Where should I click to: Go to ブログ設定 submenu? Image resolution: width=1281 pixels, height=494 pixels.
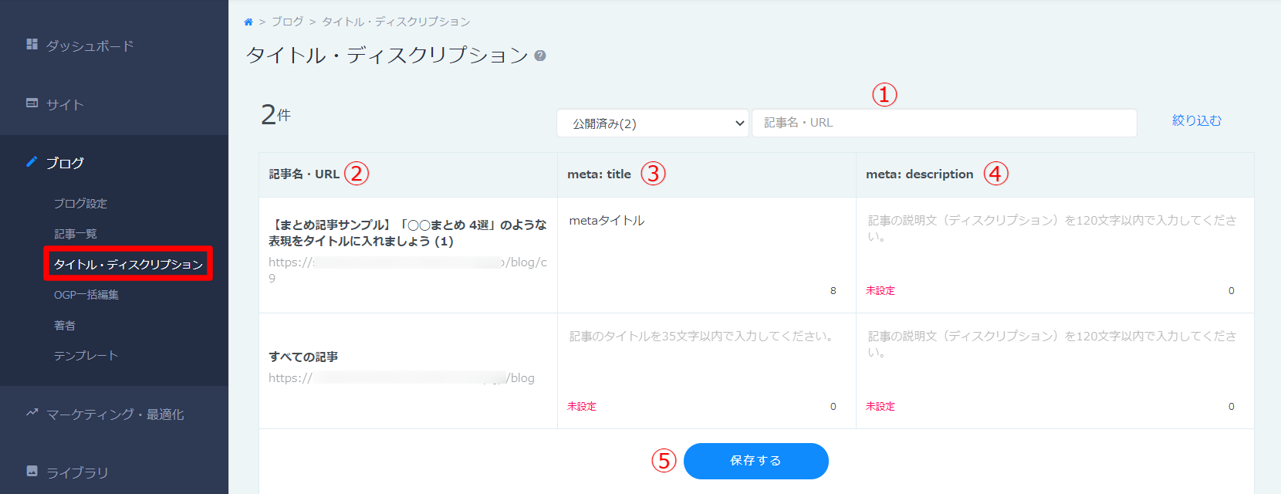pos(80,204)
